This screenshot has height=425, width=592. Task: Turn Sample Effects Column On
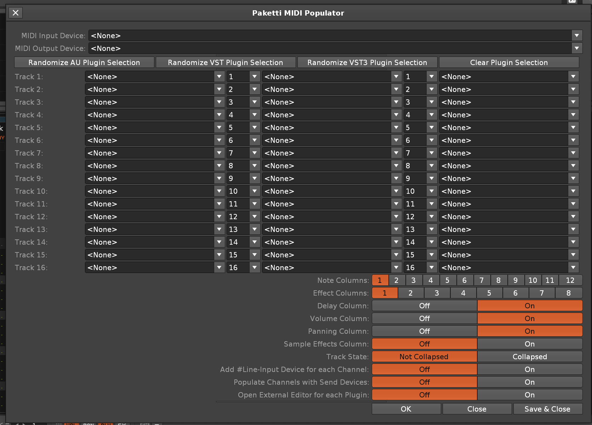pyautogui.click(x=529, y=344)
